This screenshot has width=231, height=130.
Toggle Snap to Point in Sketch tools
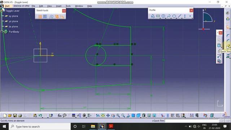(x=45, y=17)
